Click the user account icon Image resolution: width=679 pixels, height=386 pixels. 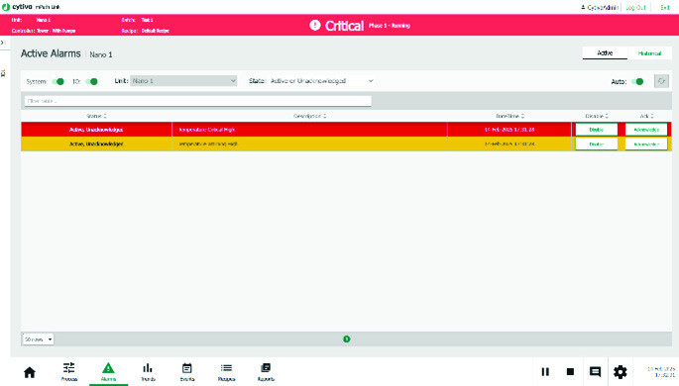click(583, 7)
